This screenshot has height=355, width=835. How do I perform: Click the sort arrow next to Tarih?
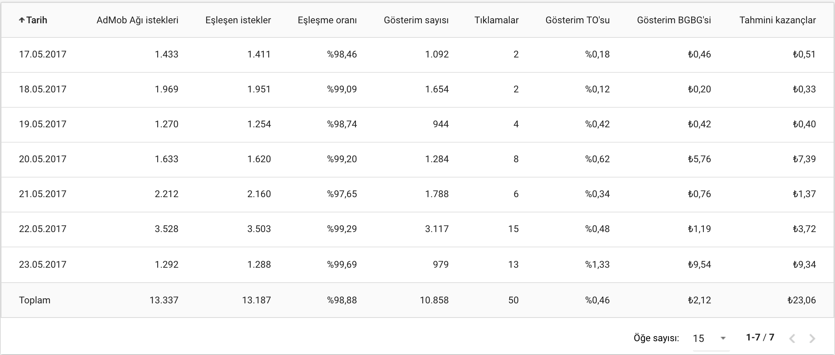[22, 20]
